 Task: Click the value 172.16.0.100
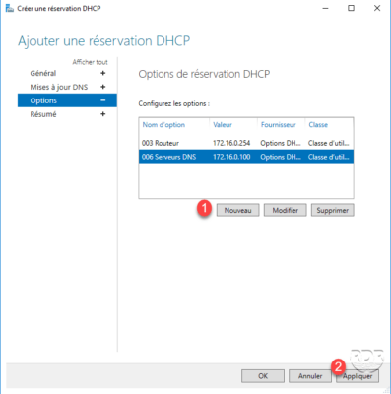pos(231,157)
